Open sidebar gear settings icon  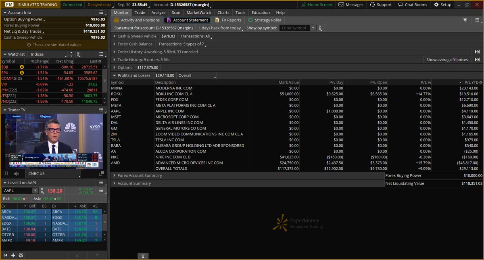21,255
